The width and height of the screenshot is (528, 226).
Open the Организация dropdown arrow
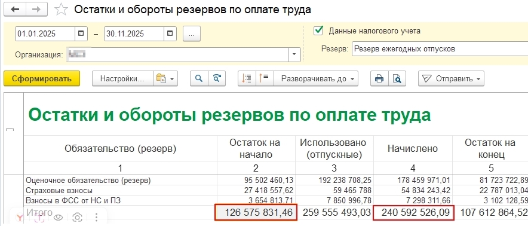[x=294, y=54]
